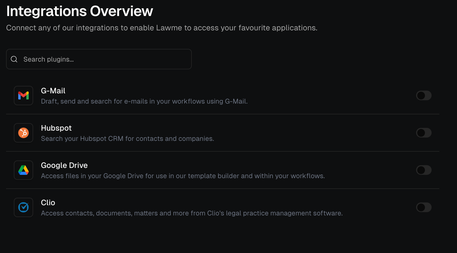The image size is (457, 253).
Task: Click the Clio description text
Action: [192, 213]
